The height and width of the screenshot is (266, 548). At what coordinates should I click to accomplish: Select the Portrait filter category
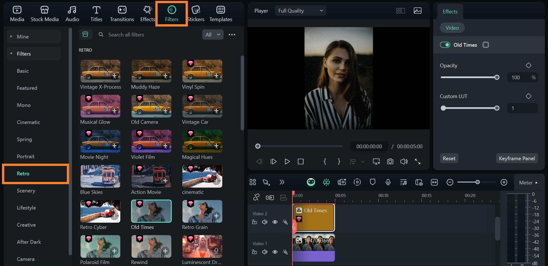coord(25,156)
